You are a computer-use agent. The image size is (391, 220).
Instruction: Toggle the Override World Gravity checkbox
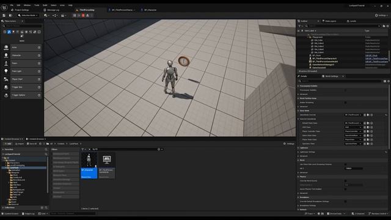pos(345,181)
